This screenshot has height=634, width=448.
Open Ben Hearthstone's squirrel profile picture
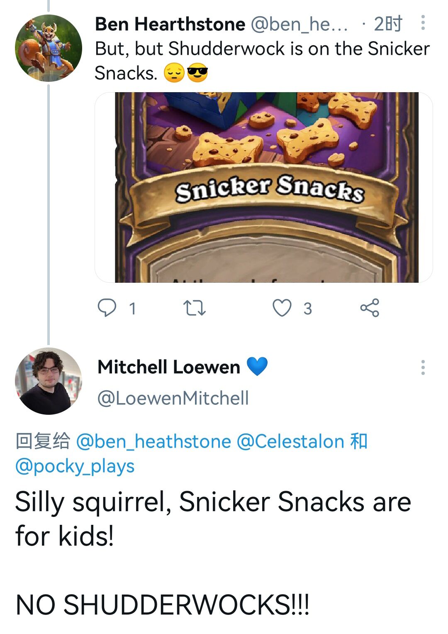(49, 48)
